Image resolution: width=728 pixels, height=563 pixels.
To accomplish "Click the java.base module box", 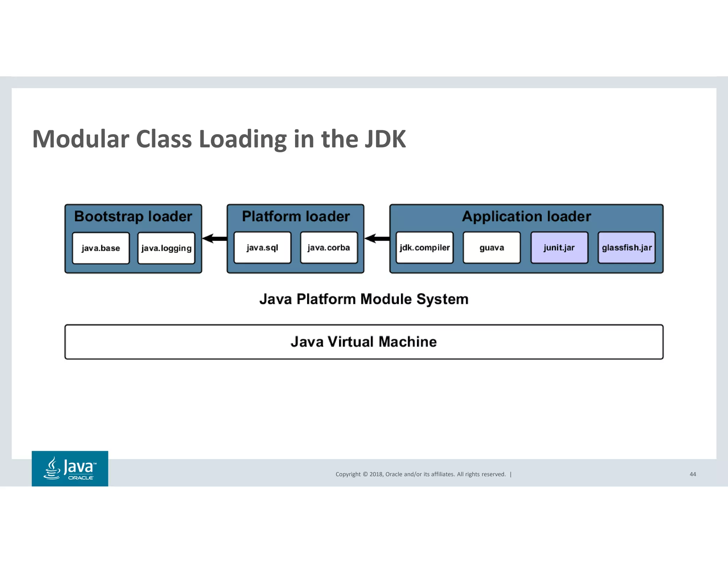I will click(101, 248).
